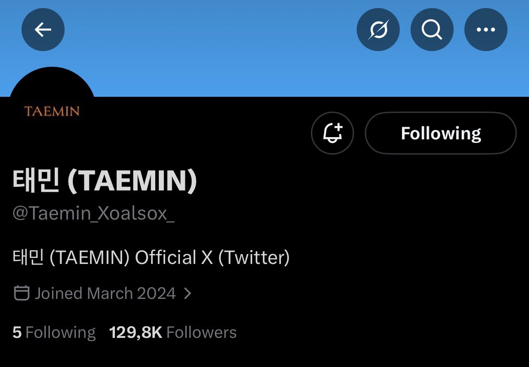Open the Following list from the stats row
This screenshot has height=367, width=529.
(x=61, y=332)
